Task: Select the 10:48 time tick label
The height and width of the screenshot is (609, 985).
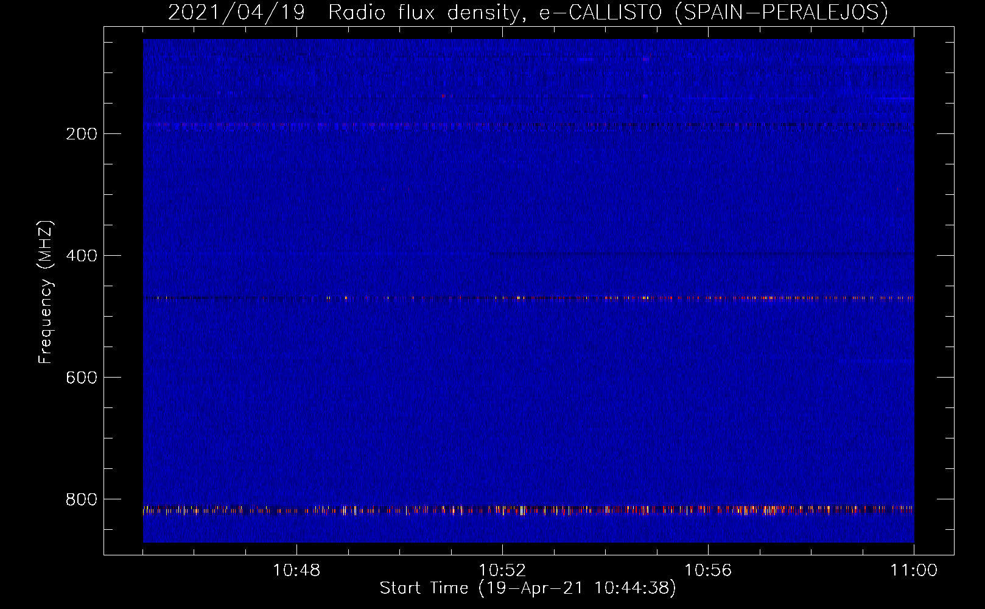Action: pos(296,571)
